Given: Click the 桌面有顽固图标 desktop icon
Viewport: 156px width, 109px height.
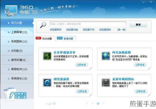Looking at the screenshot, I should pos(106,83).
